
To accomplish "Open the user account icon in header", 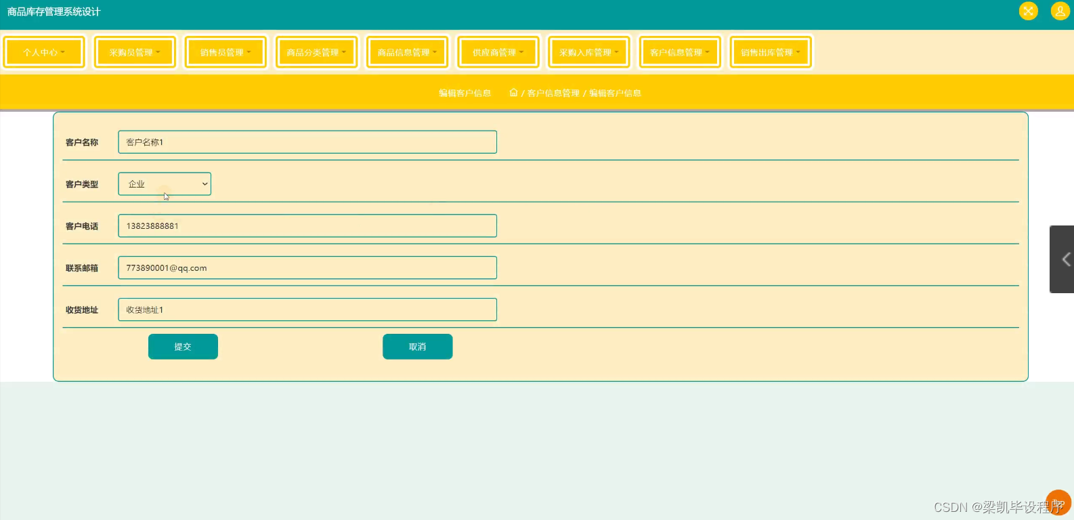I will (x=1060, y=11).
